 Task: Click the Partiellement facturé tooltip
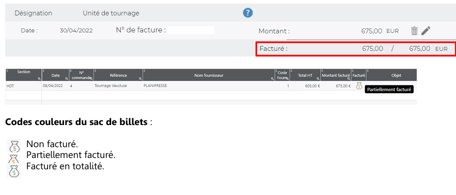tap(389, 90)
